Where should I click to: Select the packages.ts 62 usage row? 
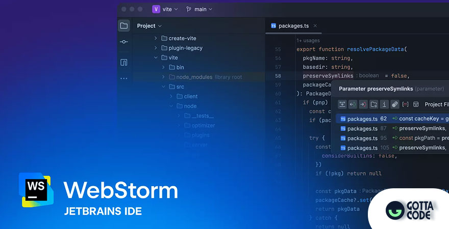click(x=392, y=119)
